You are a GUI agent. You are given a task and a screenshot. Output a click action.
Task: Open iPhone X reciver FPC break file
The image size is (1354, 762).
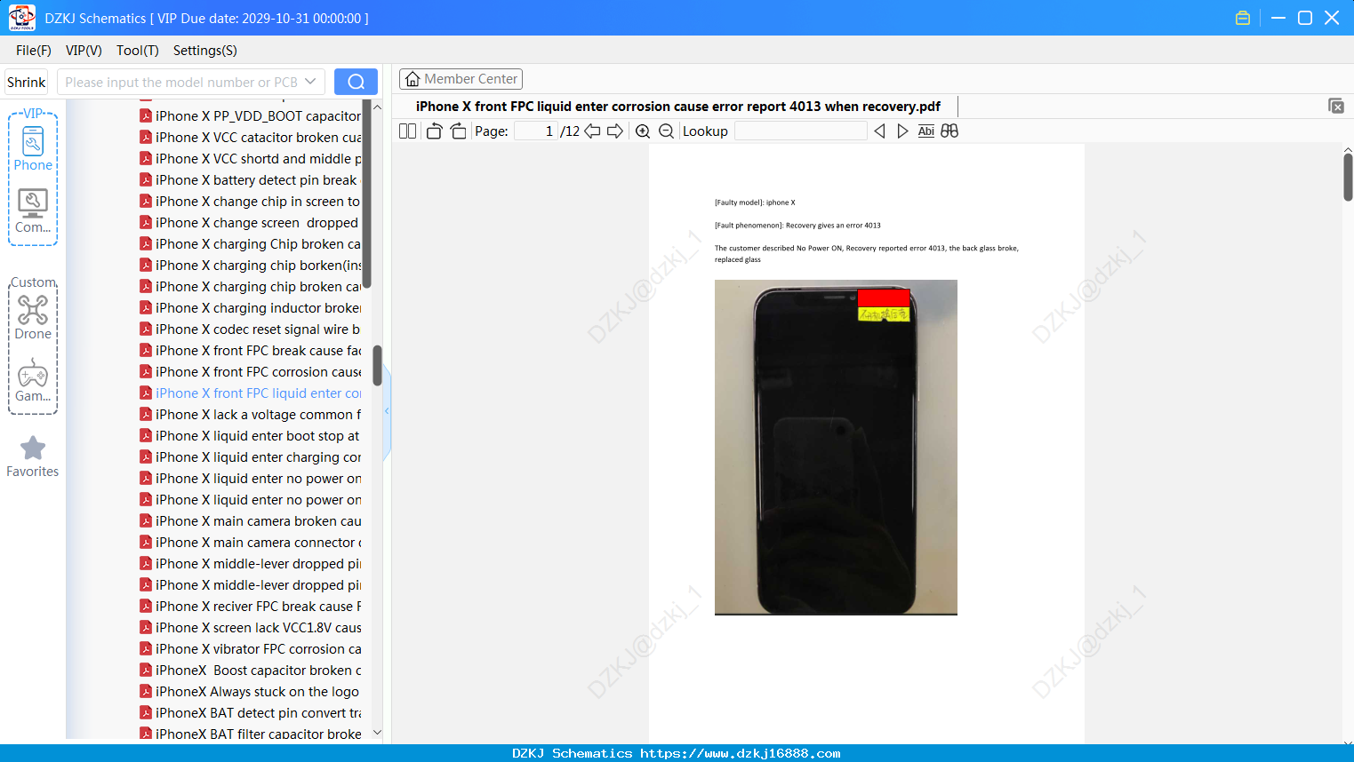251,607
